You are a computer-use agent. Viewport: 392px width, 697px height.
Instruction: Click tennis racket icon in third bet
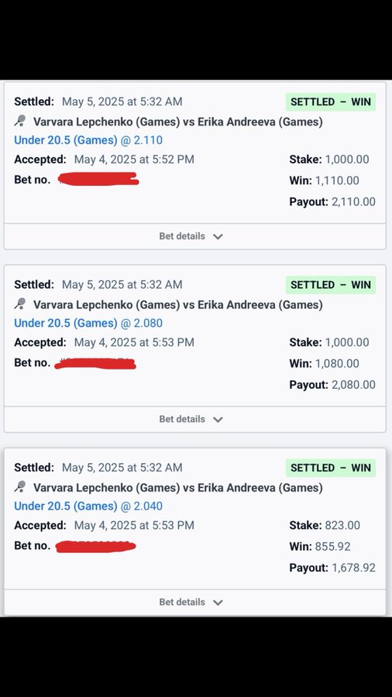20,487
